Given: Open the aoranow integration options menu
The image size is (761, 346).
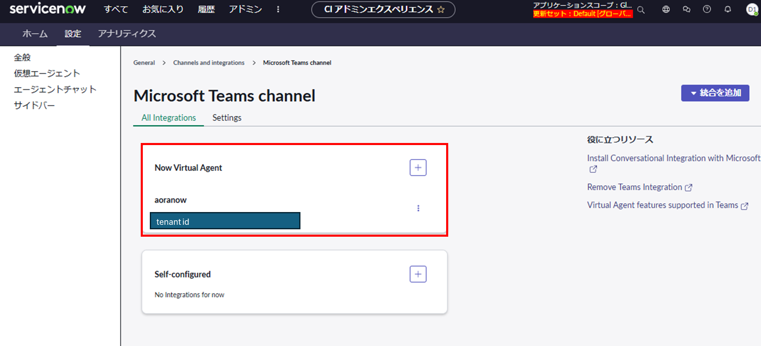Looking at the screenshot, I should tap(418, 208).
